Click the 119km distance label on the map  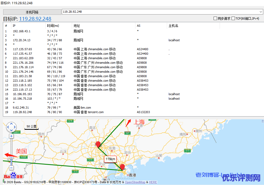(x=110, y=159)
